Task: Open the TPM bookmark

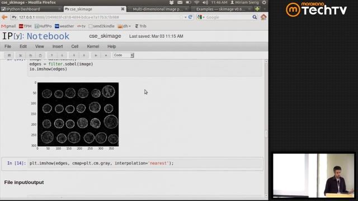Action: point(25,26)
